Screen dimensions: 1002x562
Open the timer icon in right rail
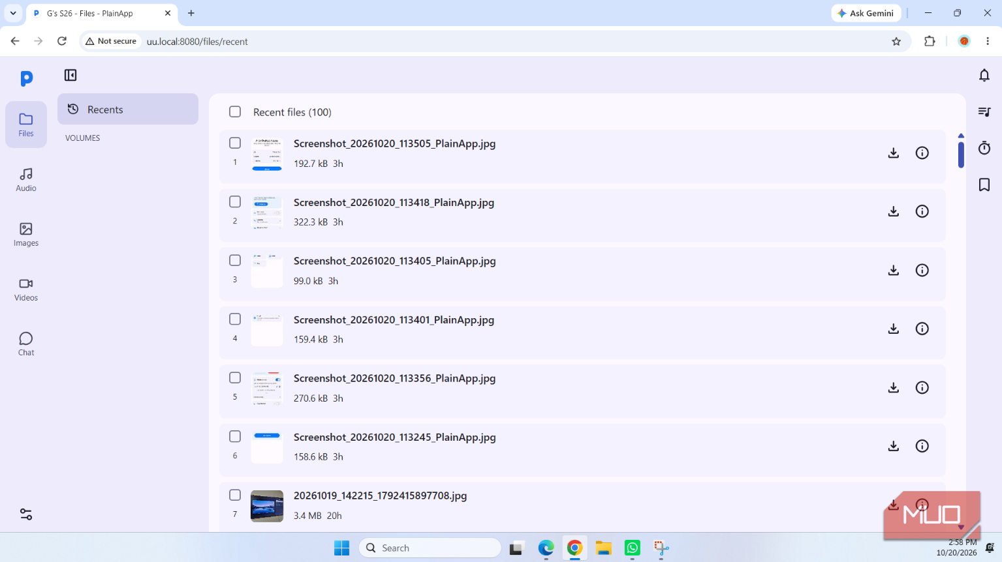984,148
